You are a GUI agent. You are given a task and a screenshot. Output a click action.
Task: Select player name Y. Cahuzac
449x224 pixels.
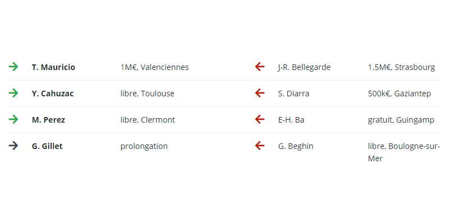tap(53, 94)
